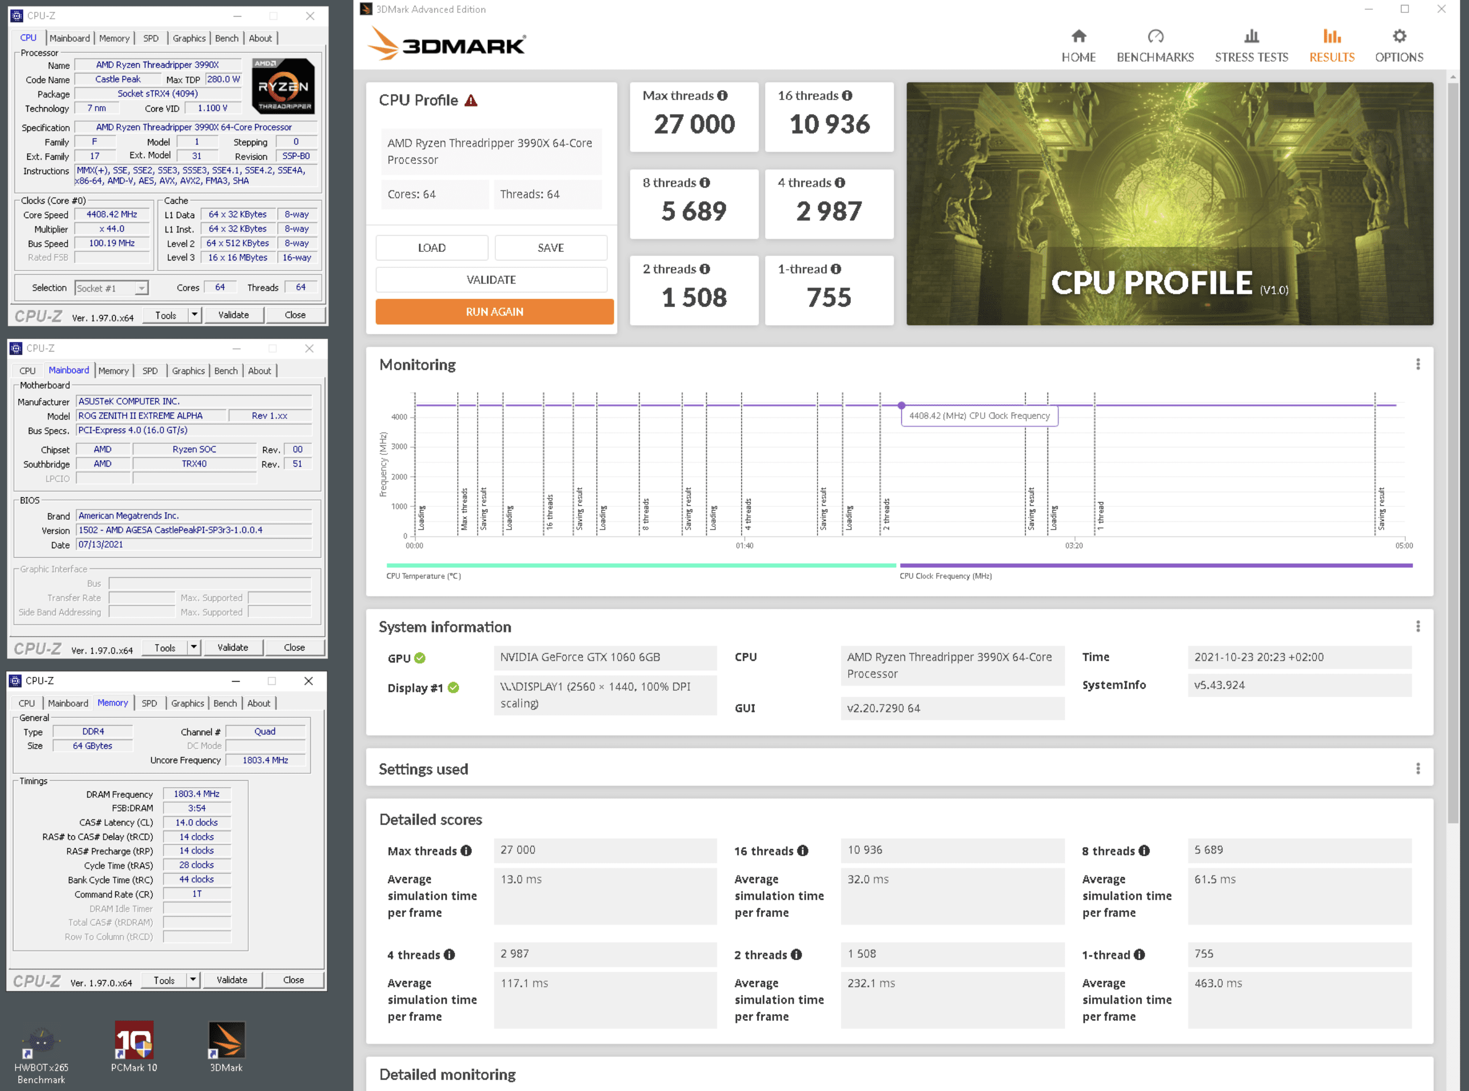The width and height of the screenshot is (1469, 1091).
Task: Open the 3DMark desktop shortcut
Action: point(227,1048)
